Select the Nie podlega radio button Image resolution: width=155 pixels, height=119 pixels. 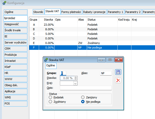click(x=83, y=102)
